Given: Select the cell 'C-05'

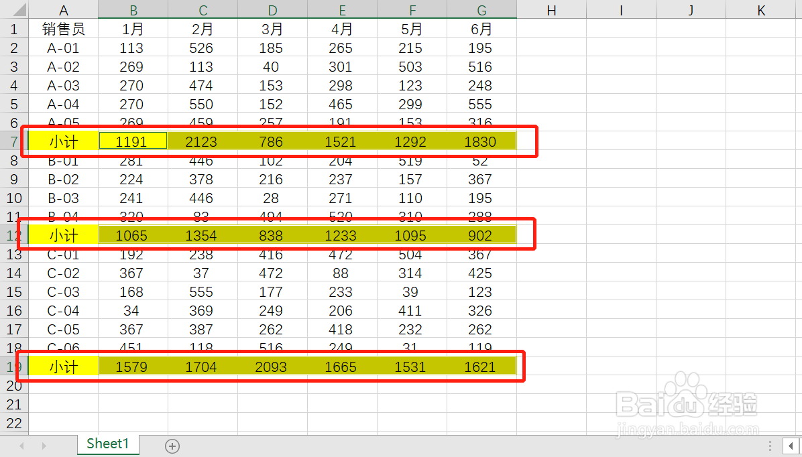Looking at the screenshot, I should coord(64,329).
